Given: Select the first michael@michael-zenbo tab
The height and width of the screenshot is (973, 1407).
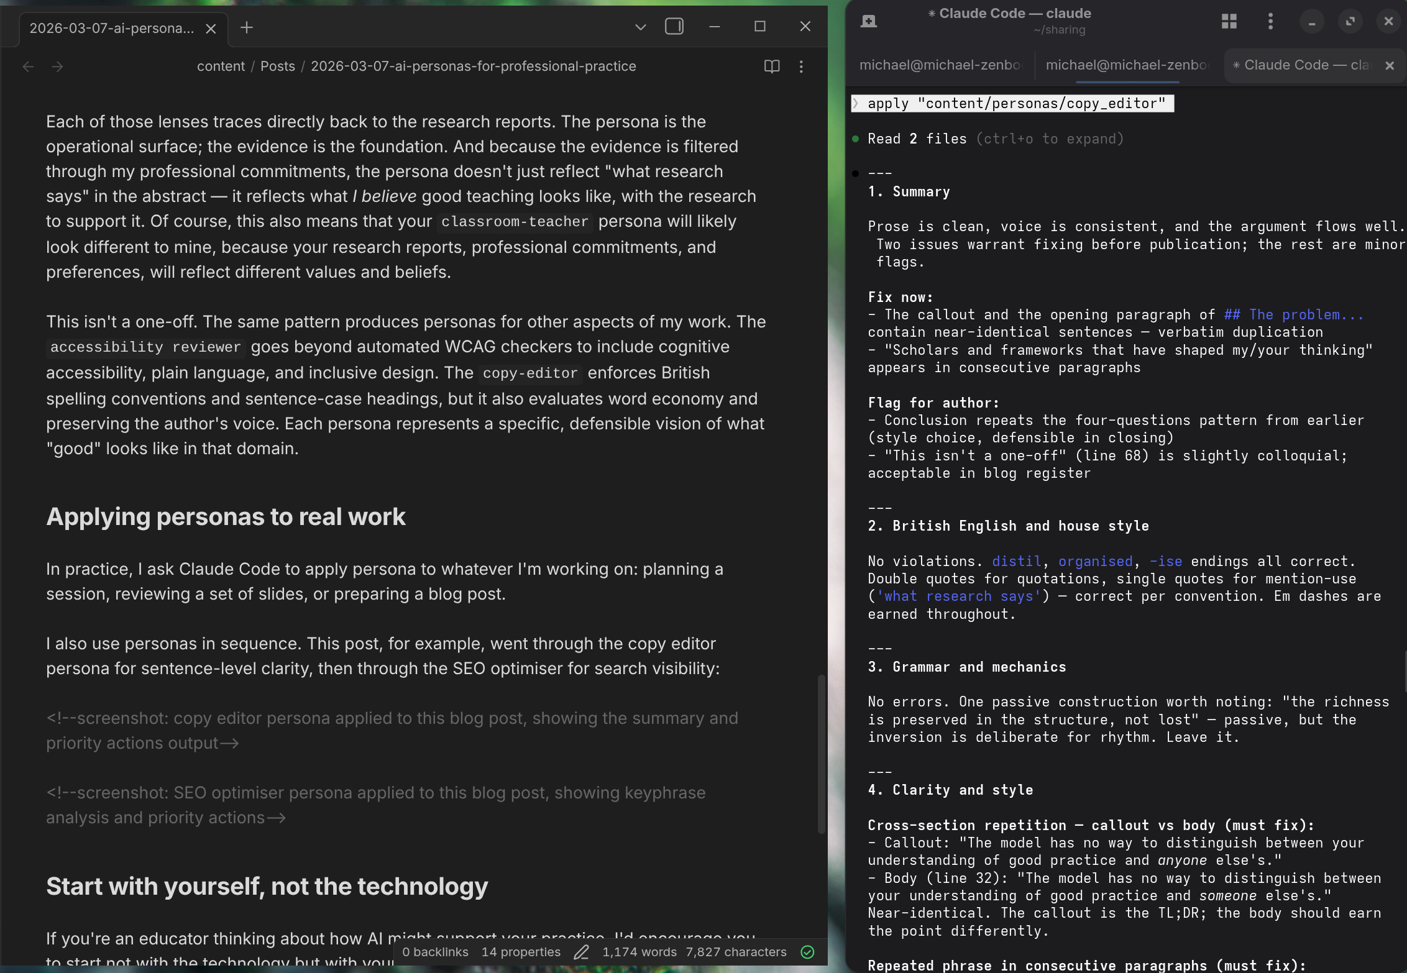Looking at the screenshot, I should 940,65.
